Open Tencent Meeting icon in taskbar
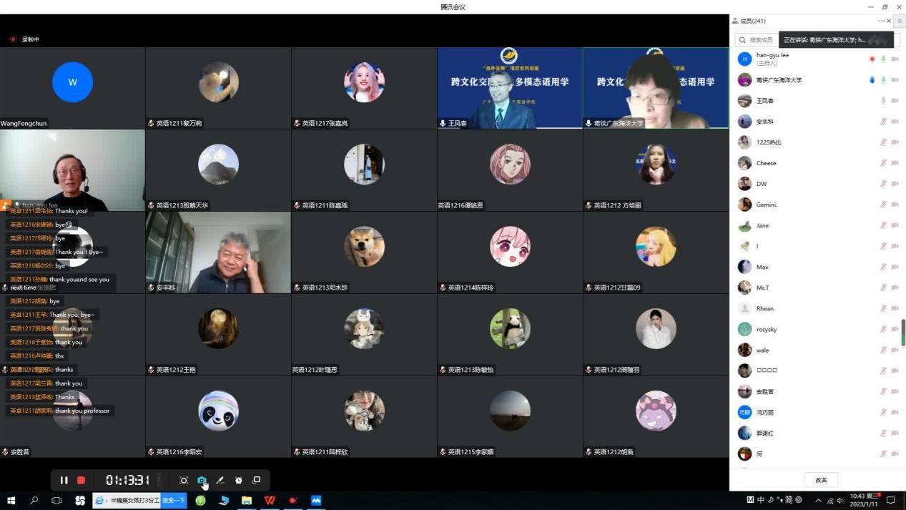 pyautogui.click(x=316, y=501)
